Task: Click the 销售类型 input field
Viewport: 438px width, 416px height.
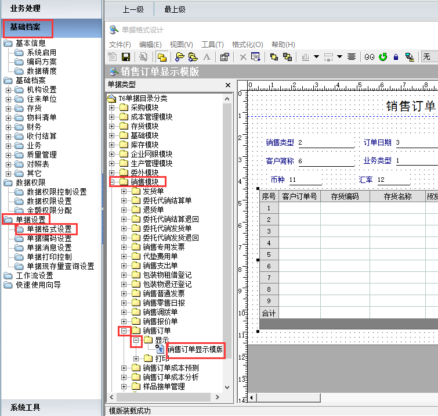Action: (325, 143)
